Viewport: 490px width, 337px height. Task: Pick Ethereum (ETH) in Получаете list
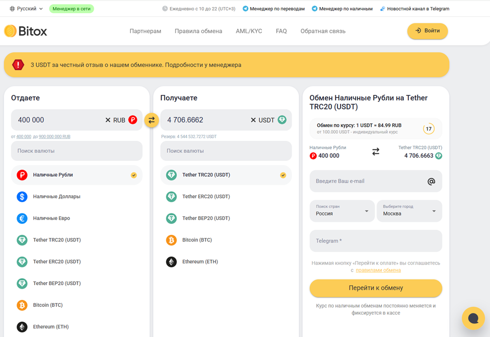click(226, 262)
